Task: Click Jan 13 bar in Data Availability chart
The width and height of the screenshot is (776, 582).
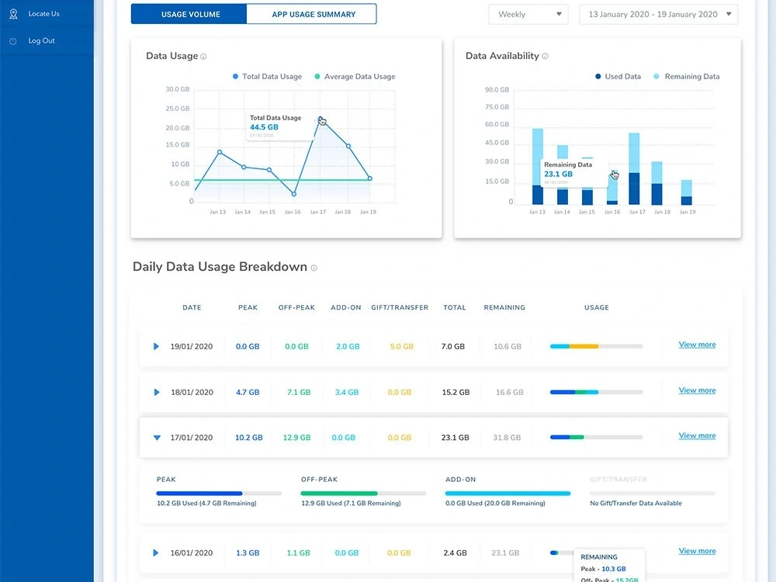Action: (x=538, y=166)
